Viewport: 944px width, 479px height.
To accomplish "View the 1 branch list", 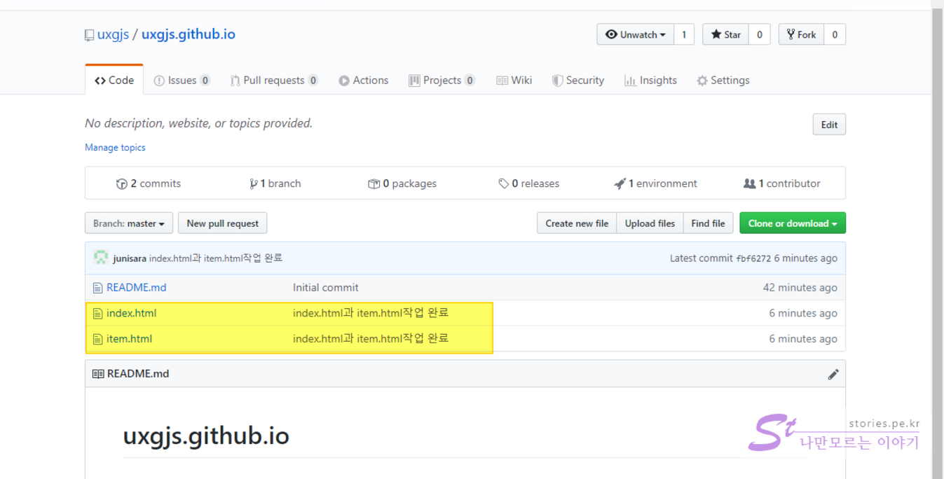I will 275,183.
